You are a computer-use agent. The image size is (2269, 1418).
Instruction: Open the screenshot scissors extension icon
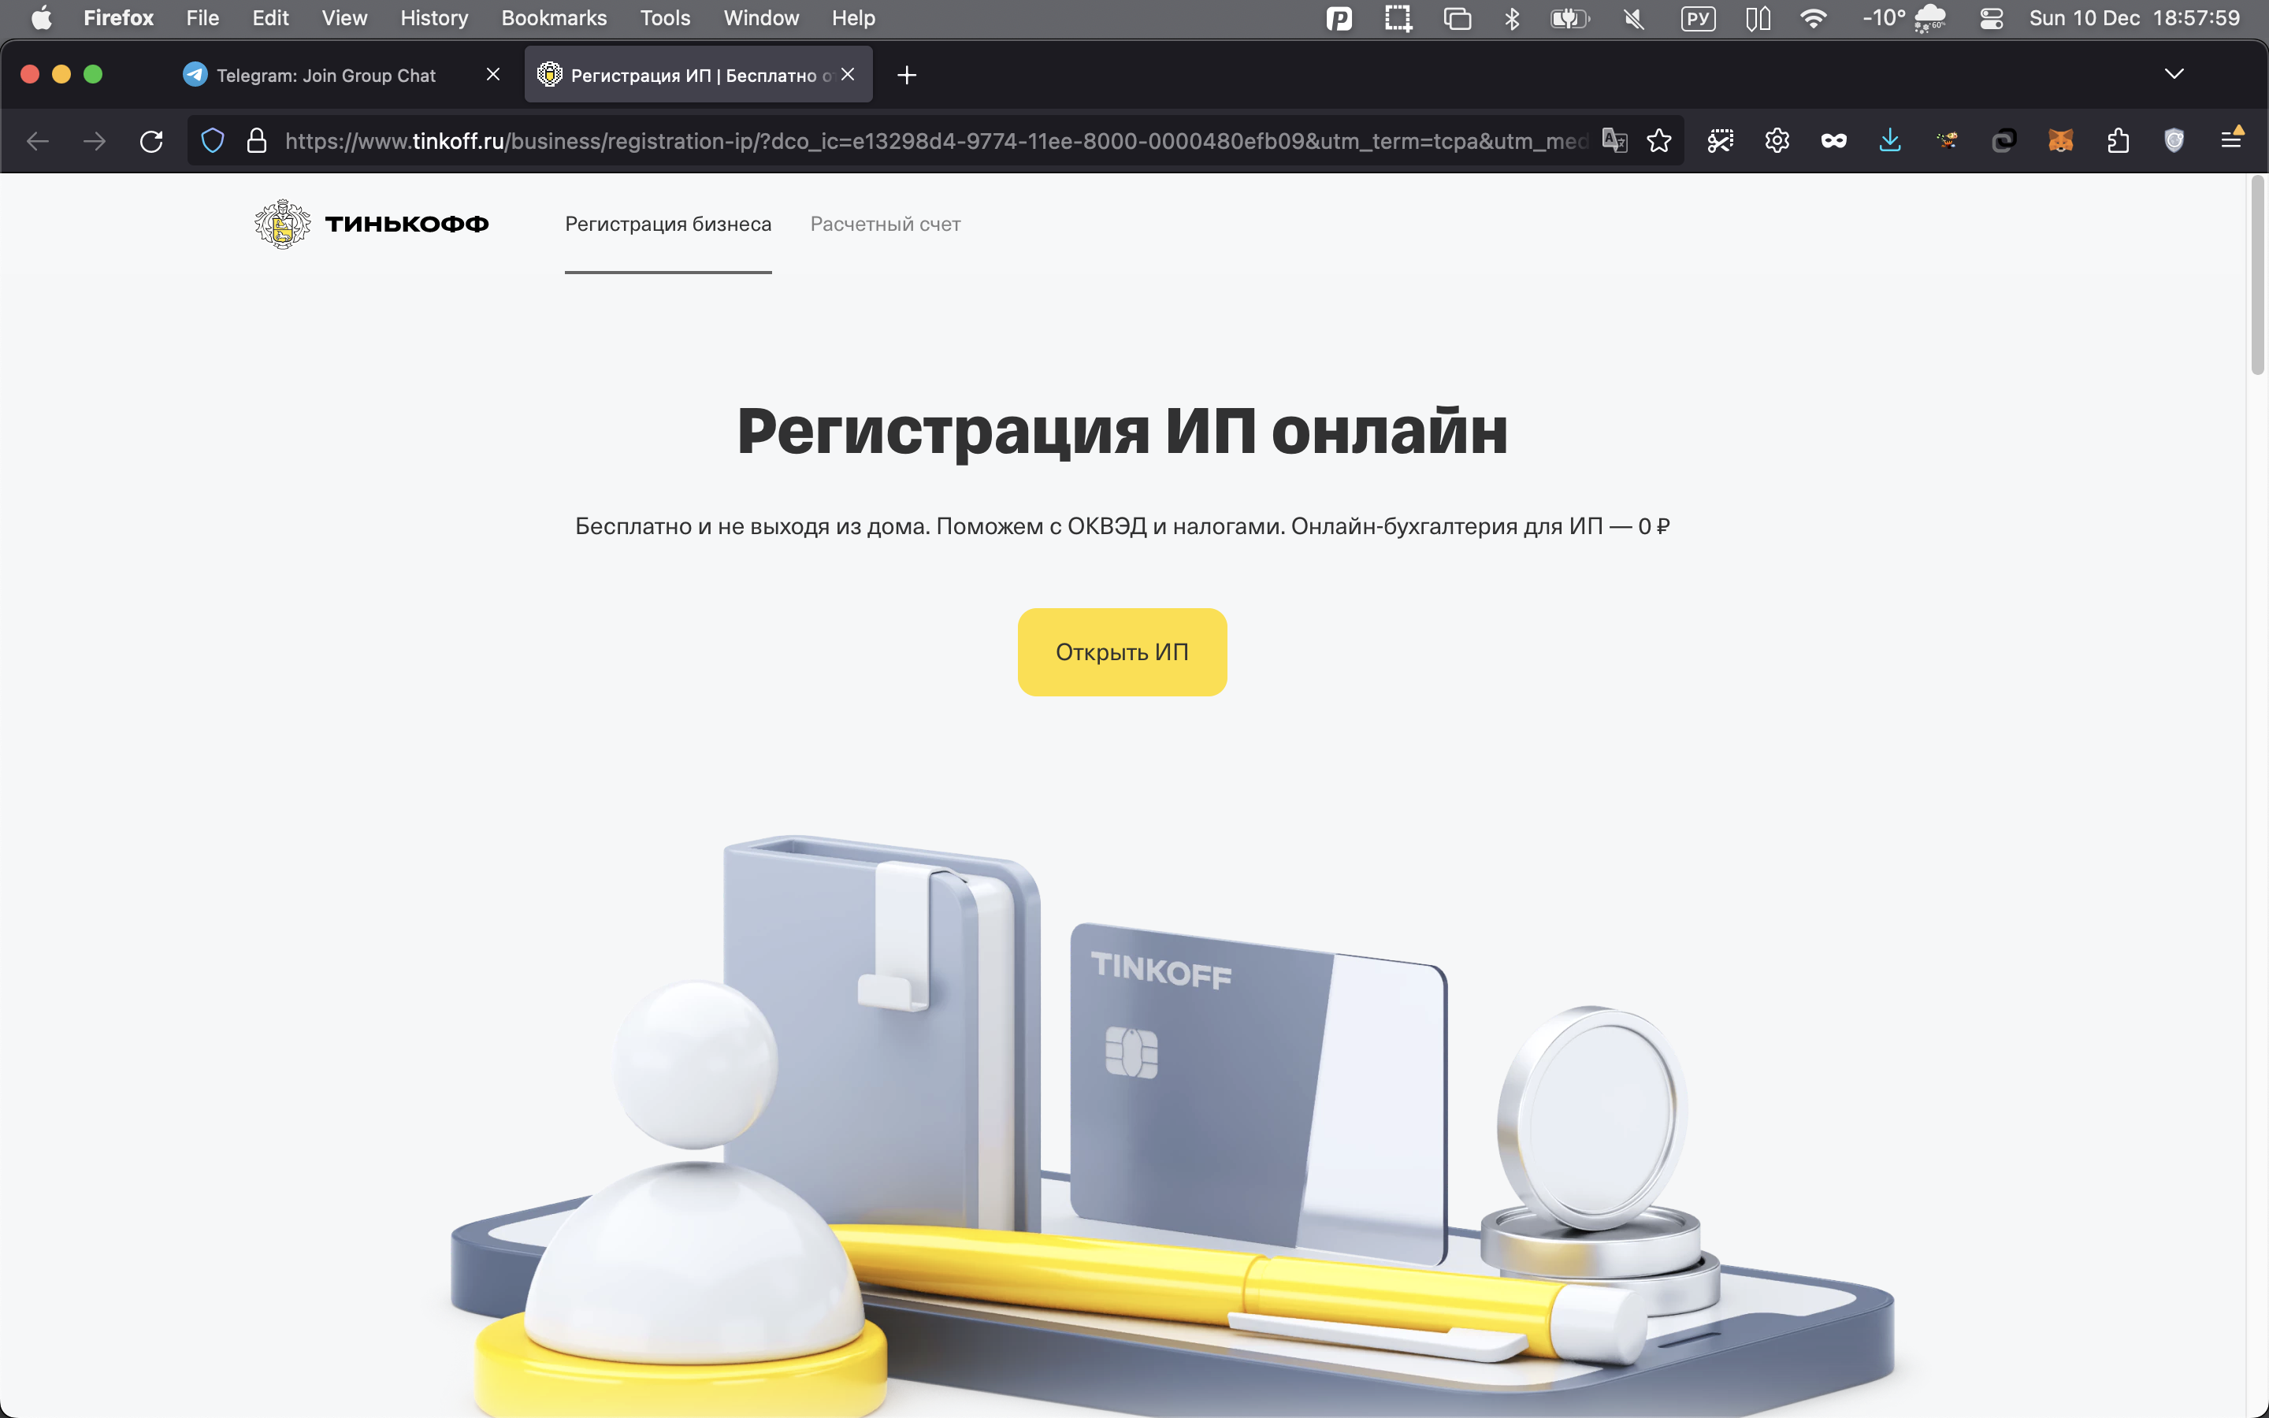tap(1720, 142)
